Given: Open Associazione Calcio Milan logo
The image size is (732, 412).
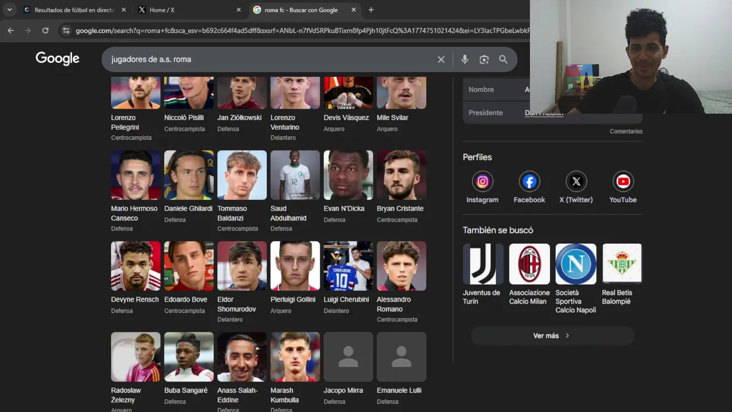Looking at the screenshot, I should (530, 264).
